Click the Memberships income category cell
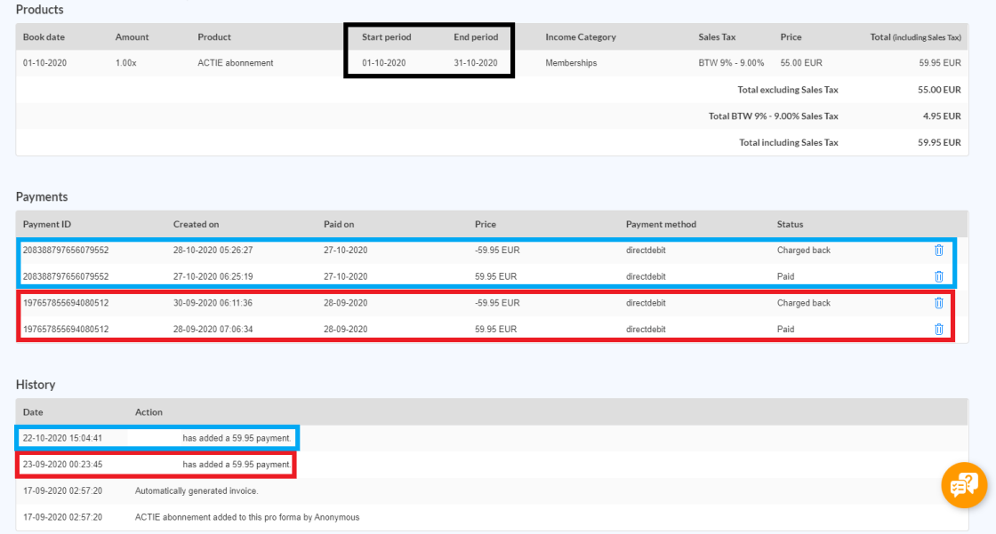The height and width of the screenshot is (534, 996). (573, 62)
